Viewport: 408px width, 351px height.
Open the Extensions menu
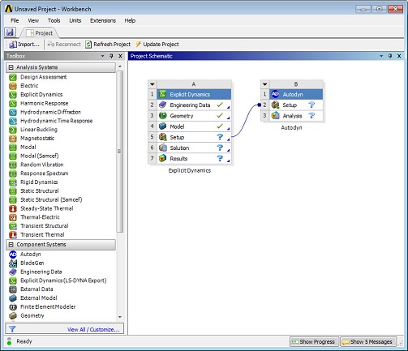[103, 20]
